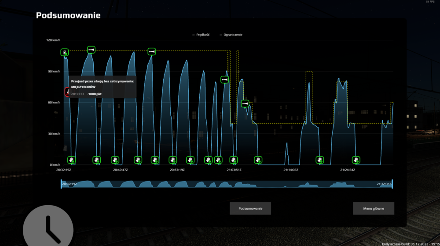This screenshot has height=246, width=440.
Task: Click the horn event icon nearest 60 km/h
Action: click(245, 103)
